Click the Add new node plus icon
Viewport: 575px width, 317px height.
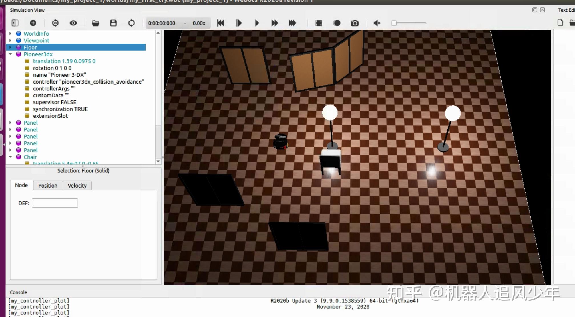coord(33,23)
